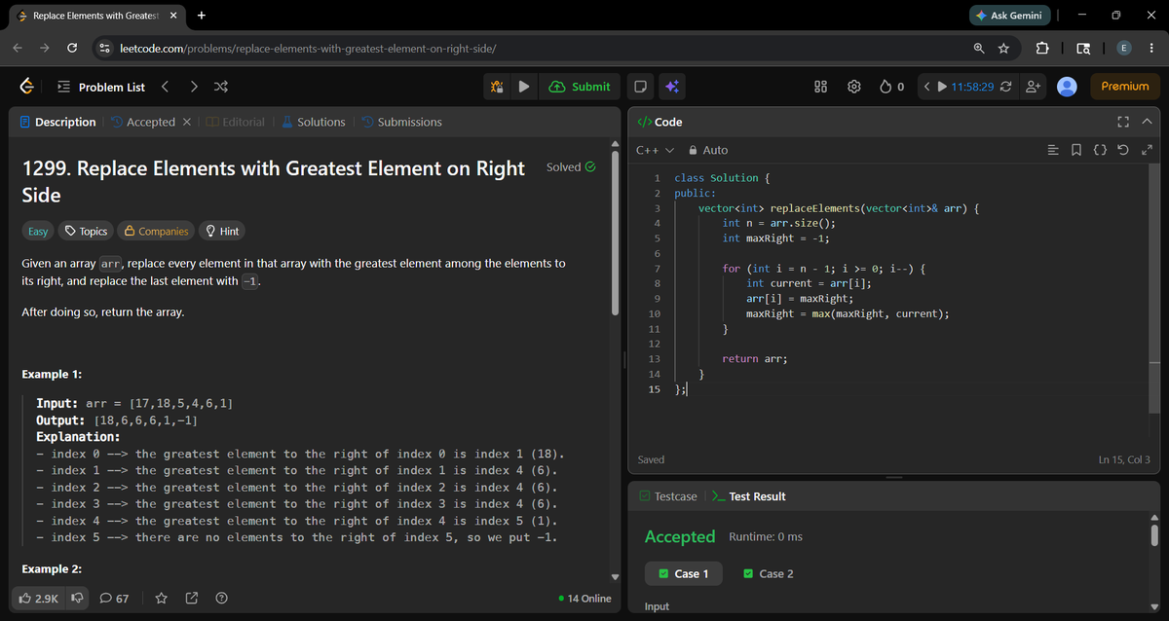1169x621 pixels.
Task: Pick a random problem shuffle icon
Action: click(x=221, y=87)
